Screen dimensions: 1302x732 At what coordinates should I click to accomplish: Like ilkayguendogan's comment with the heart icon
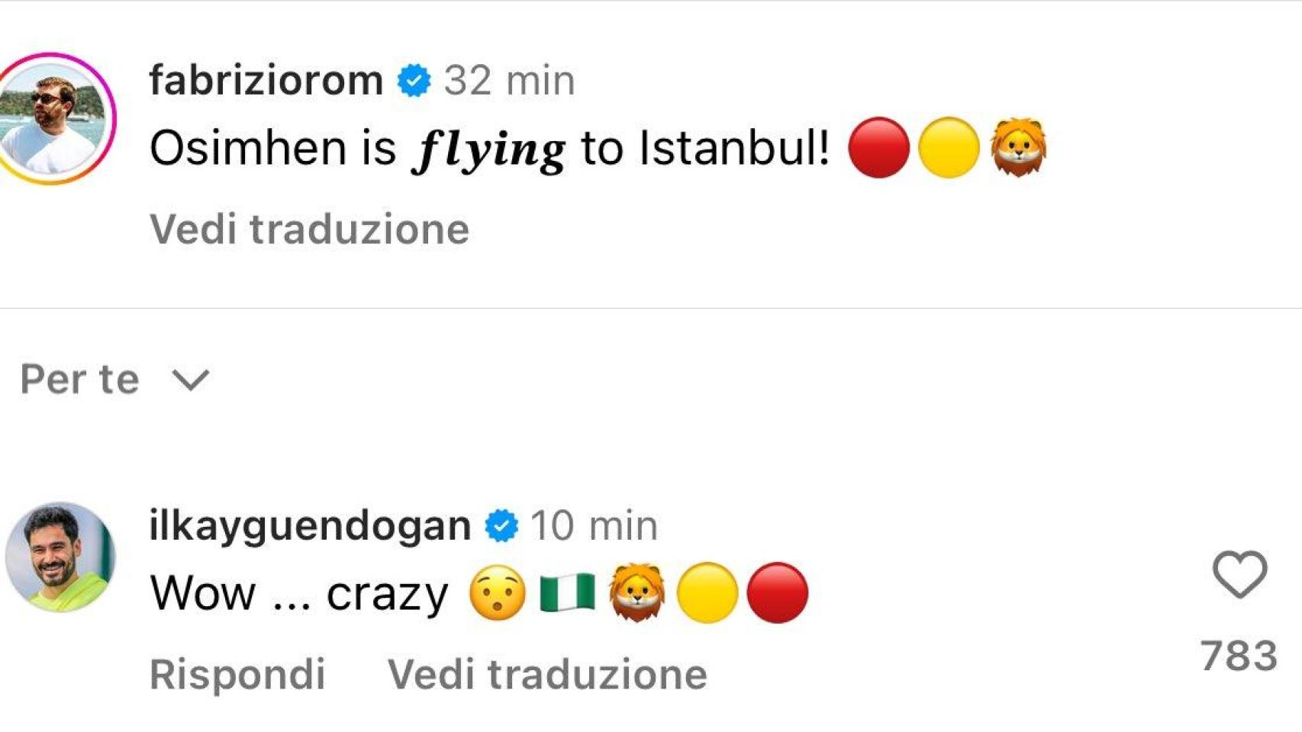1239,574
